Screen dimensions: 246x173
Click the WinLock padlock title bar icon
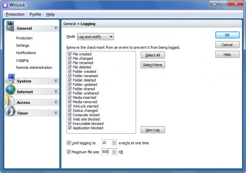[5, 5]
